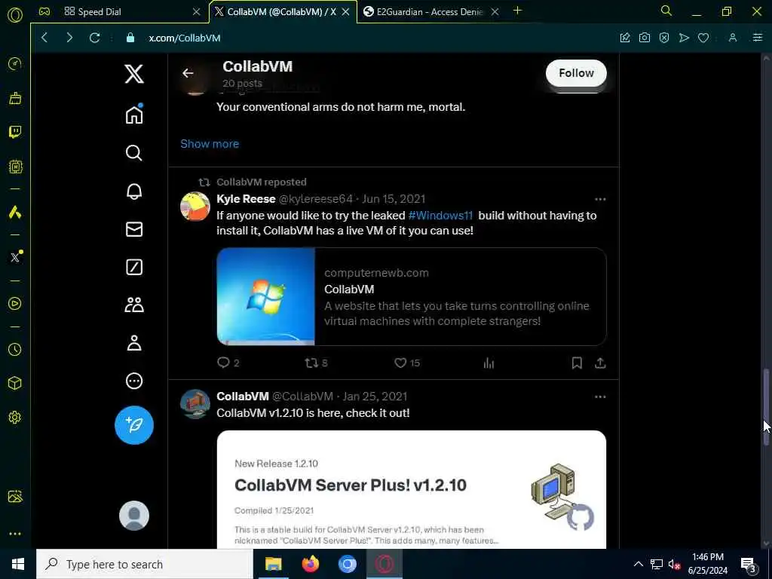
Task: Open computernewb.com CollabVM link card
Action: 412,297
